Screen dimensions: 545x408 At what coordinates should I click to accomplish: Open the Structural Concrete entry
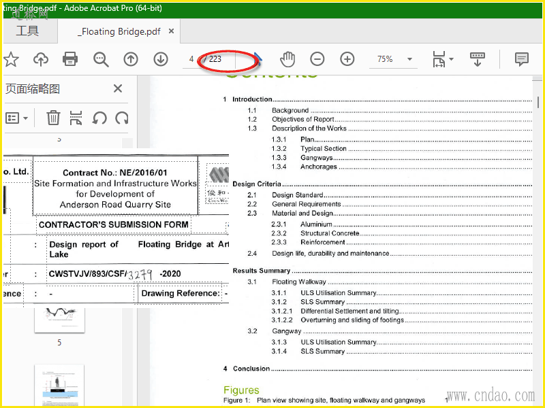pyautogui.click(x=401, y=233)
